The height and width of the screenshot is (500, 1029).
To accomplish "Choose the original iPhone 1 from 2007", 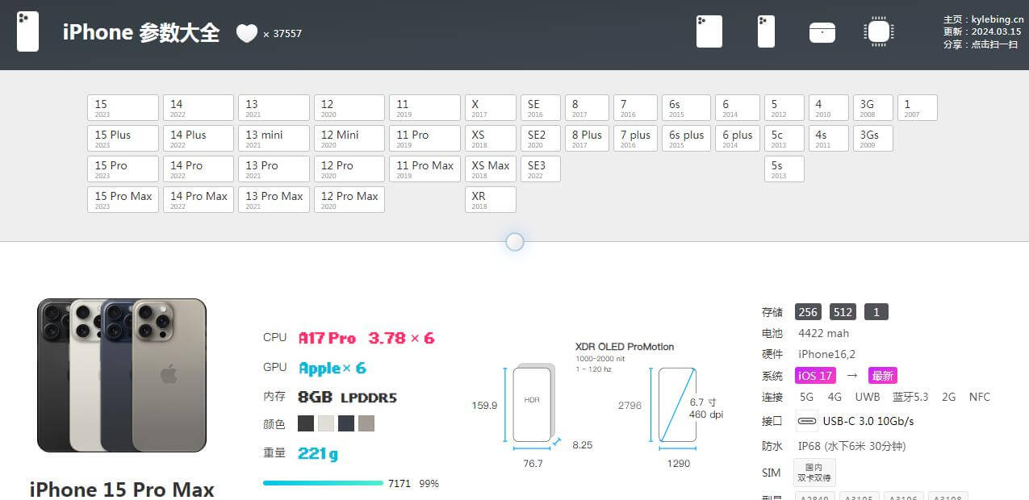I will [x=917, y=107].
